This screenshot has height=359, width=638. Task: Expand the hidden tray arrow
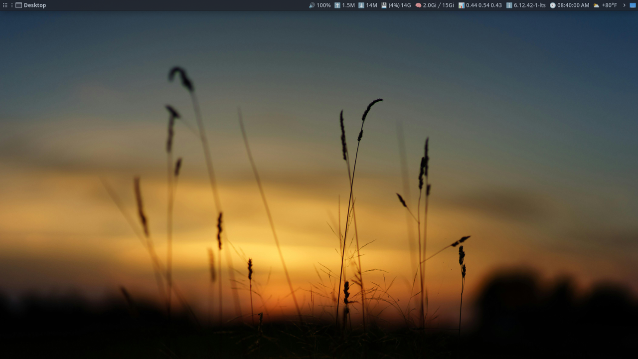coord(624,5)
